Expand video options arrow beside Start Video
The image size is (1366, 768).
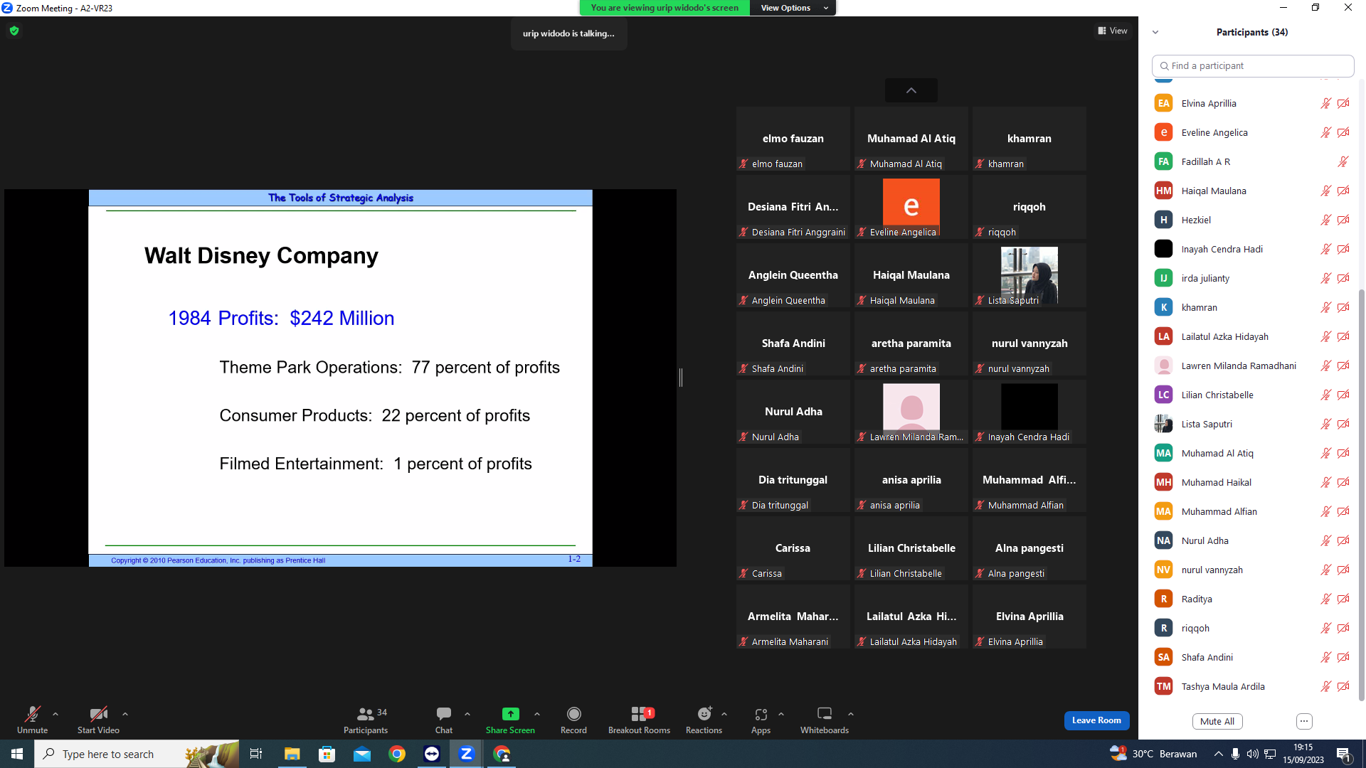[125, 714]
